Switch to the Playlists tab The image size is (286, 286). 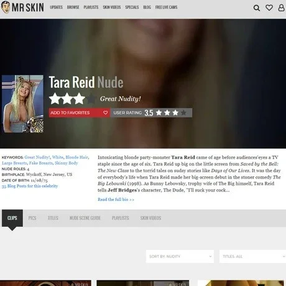tap(121, 218)
